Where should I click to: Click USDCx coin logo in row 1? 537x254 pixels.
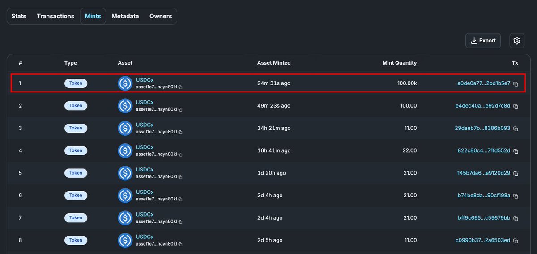pyautogui.click(x=125, y=83)
